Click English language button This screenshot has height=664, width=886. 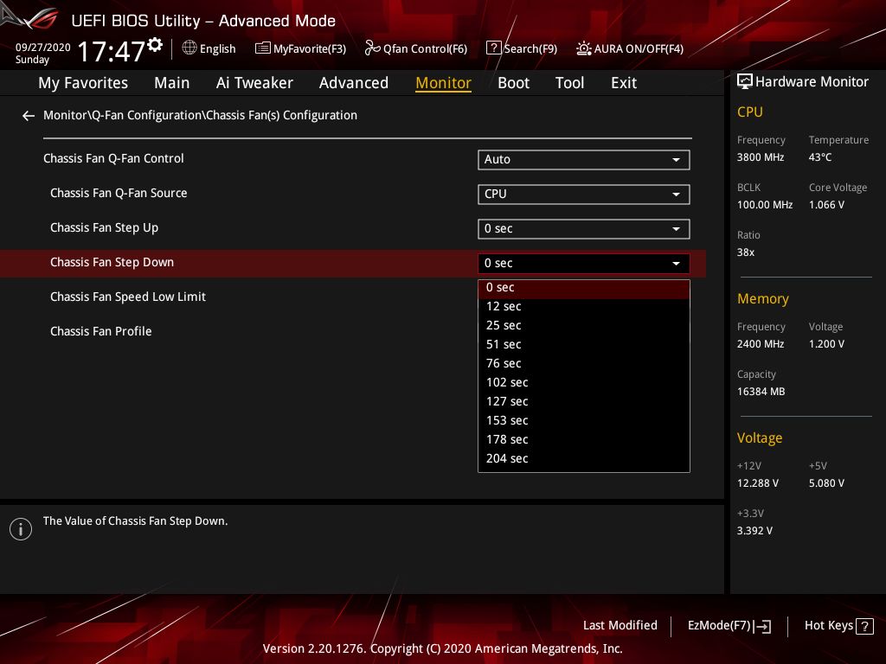(217, 49)
